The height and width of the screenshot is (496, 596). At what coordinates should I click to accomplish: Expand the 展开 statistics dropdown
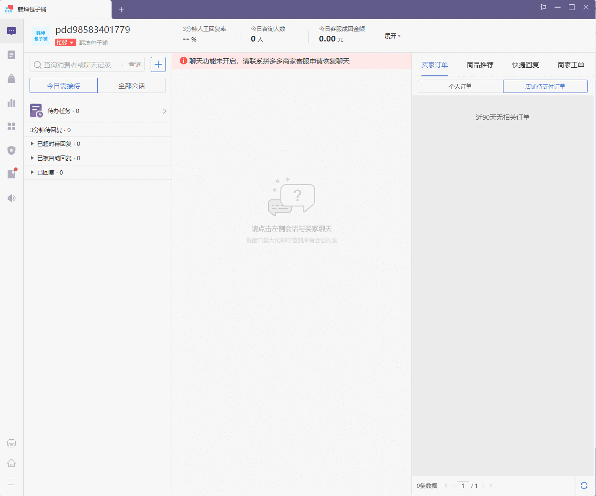tap(392, 36)
